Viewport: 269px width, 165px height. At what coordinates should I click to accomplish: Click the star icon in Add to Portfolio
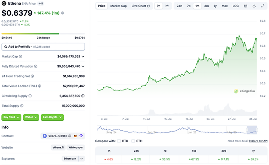click(x=6, y=47)
